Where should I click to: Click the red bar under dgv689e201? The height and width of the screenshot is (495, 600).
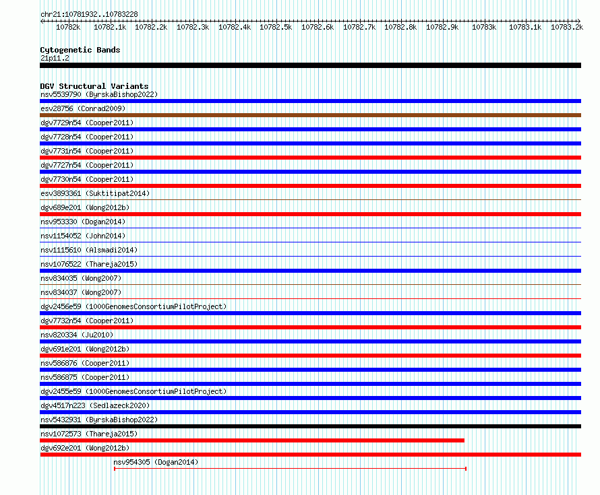point(310,214)
